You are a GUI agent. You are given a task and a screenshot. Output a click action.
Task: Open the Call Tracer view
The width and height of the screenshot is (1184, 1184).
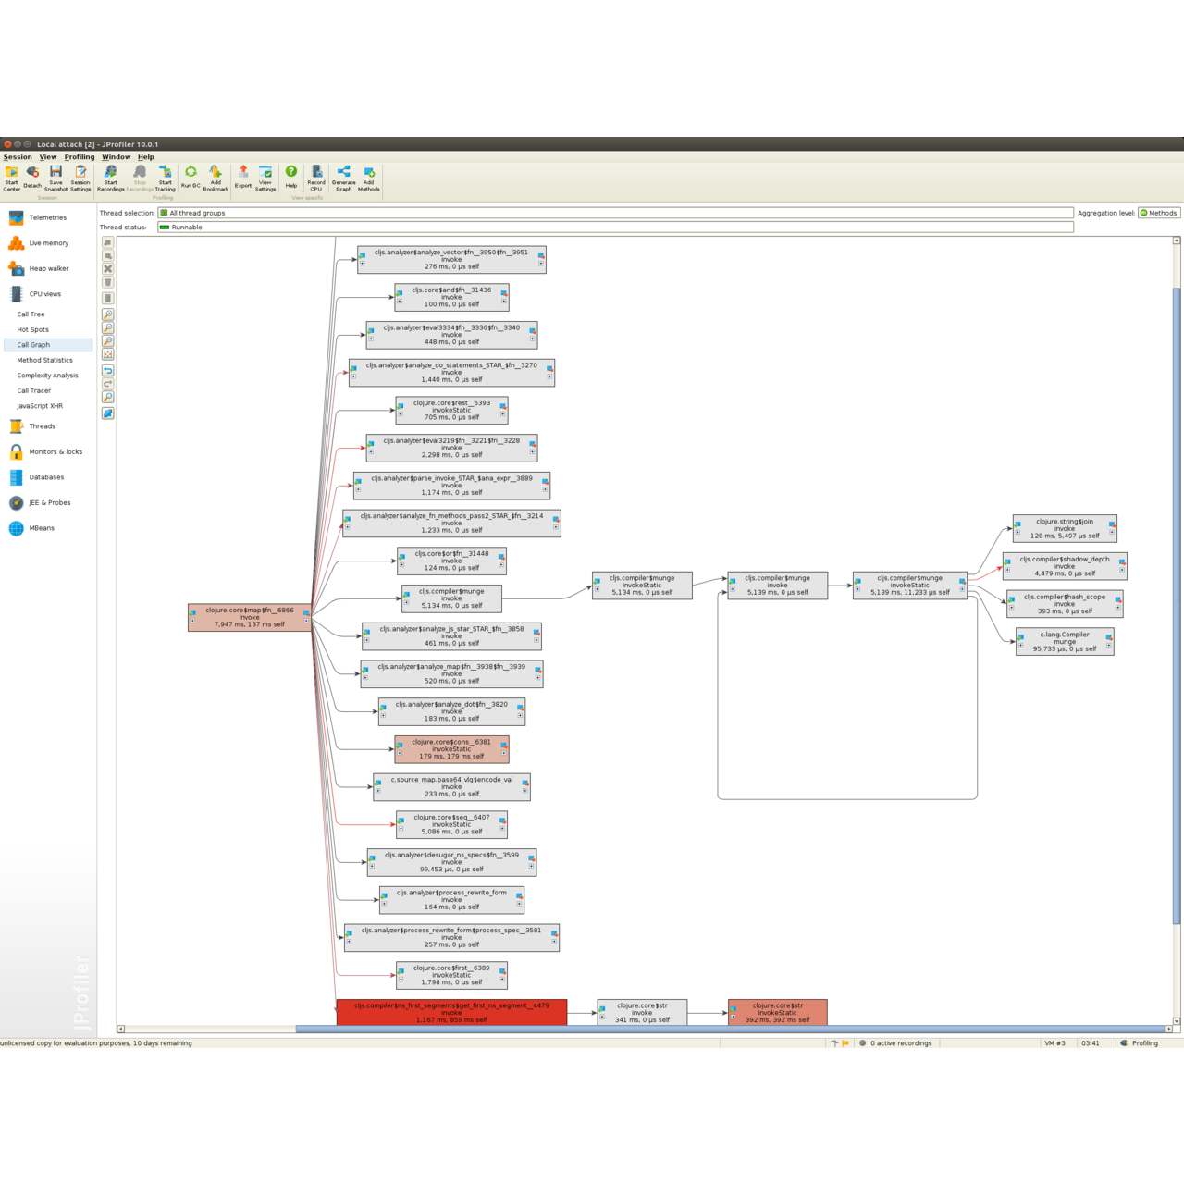click(32, 390)
